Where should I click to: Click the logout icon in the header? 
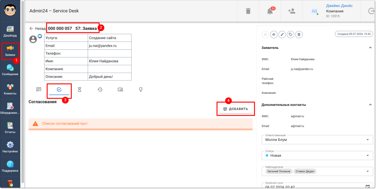point(372,11)
